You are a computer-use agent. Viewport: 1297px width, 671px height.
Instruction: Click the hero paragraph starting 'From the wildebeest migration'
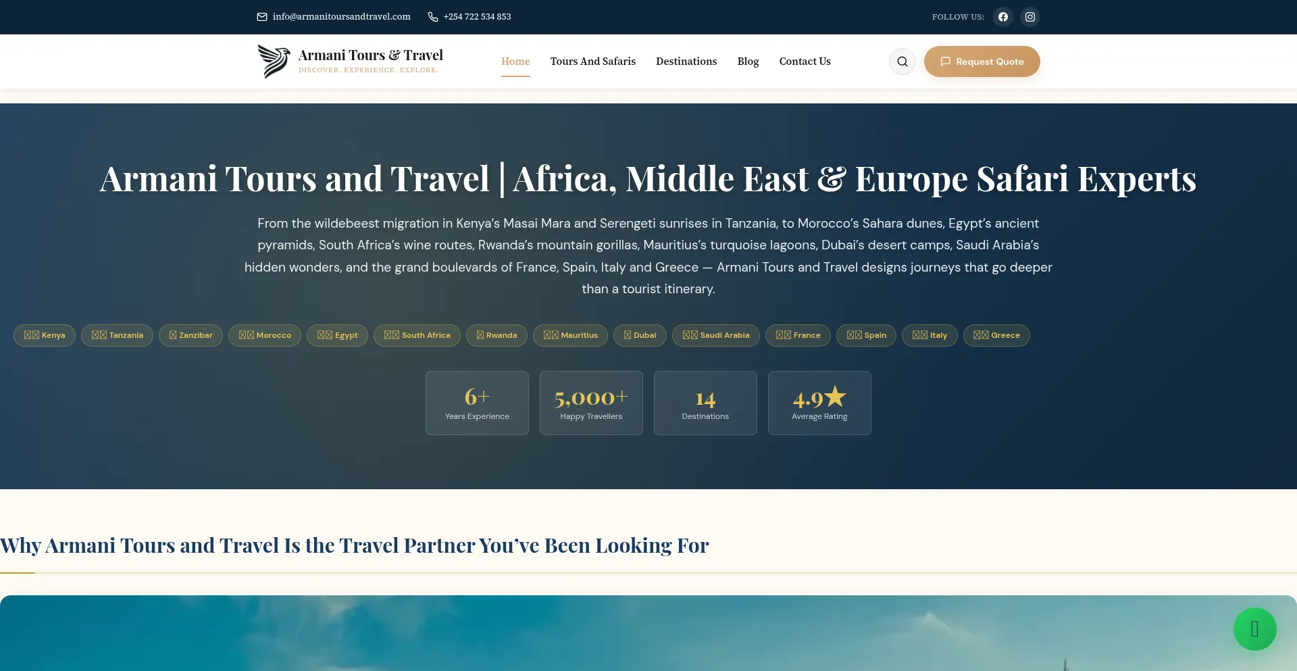click(648, 256)
